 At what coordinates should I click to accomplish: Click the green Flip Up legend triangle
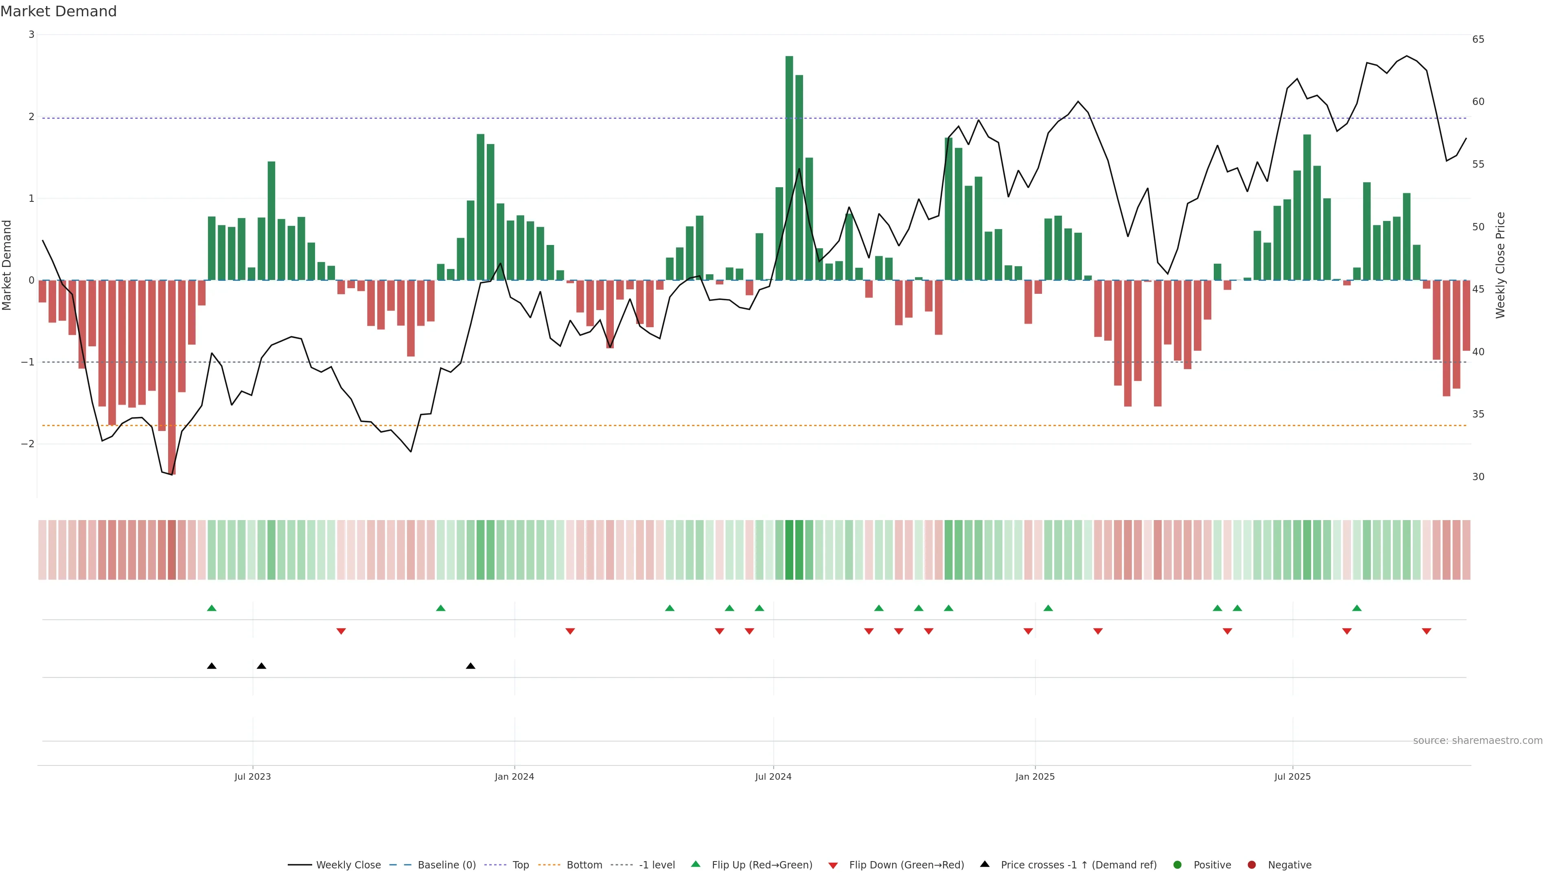(696, 864)
